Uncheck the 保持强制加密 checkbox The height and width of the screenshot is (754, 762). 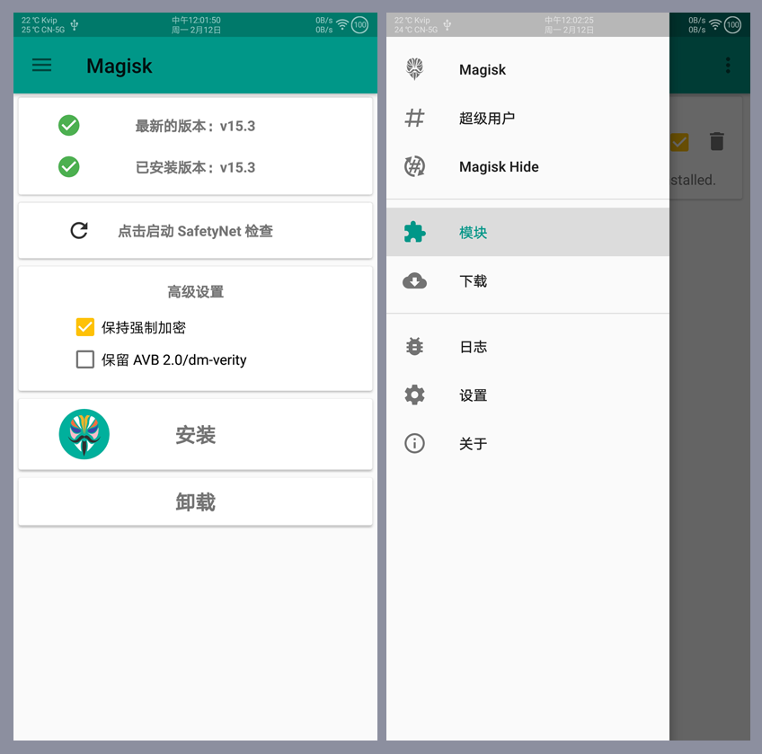(x=85, y=327)
